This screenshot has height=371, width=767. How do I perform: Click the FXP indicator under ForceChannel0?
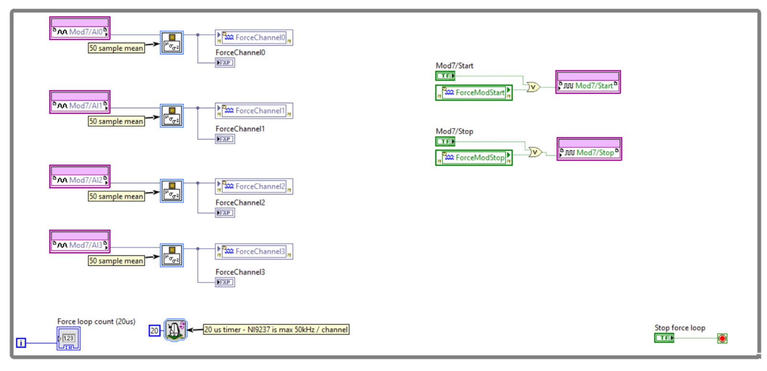pos(225,63)
